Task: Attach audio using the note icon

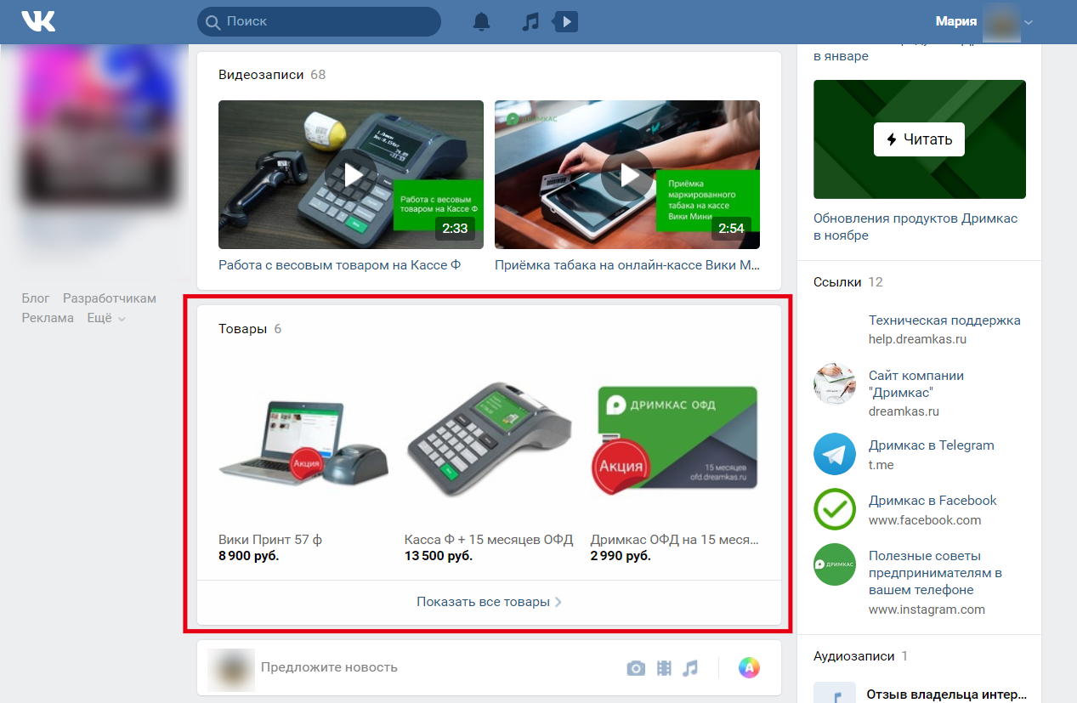Action: 690,668
